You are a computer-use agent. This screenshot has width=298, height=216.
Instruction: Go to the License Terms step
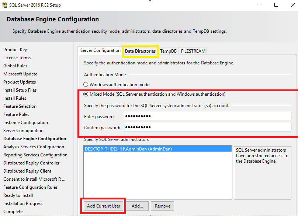[x=17, y=57]
